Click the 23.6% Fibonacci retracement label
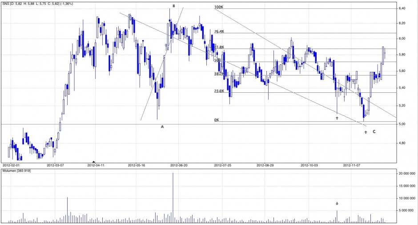This screenshot has width=418, height=225. [x=219, y=91]
